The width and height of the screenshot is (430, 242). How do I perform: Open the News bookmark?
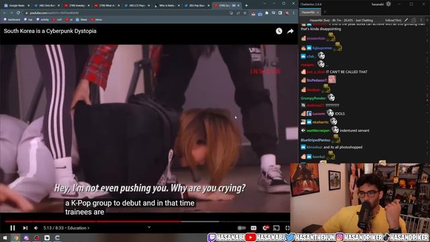(81, 19)
